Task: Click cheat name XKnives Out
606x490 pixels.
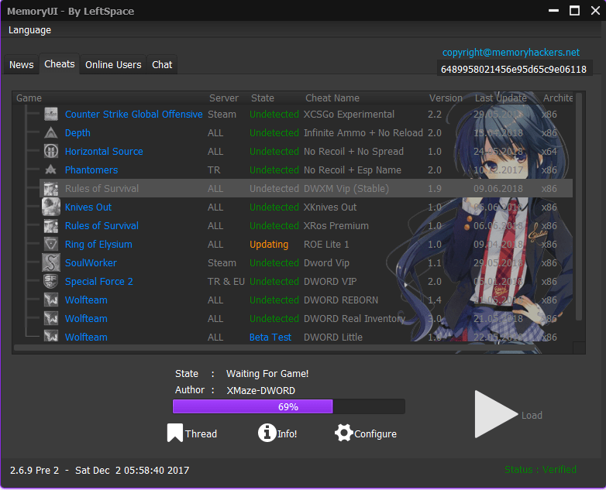Action: pos(330,207)
